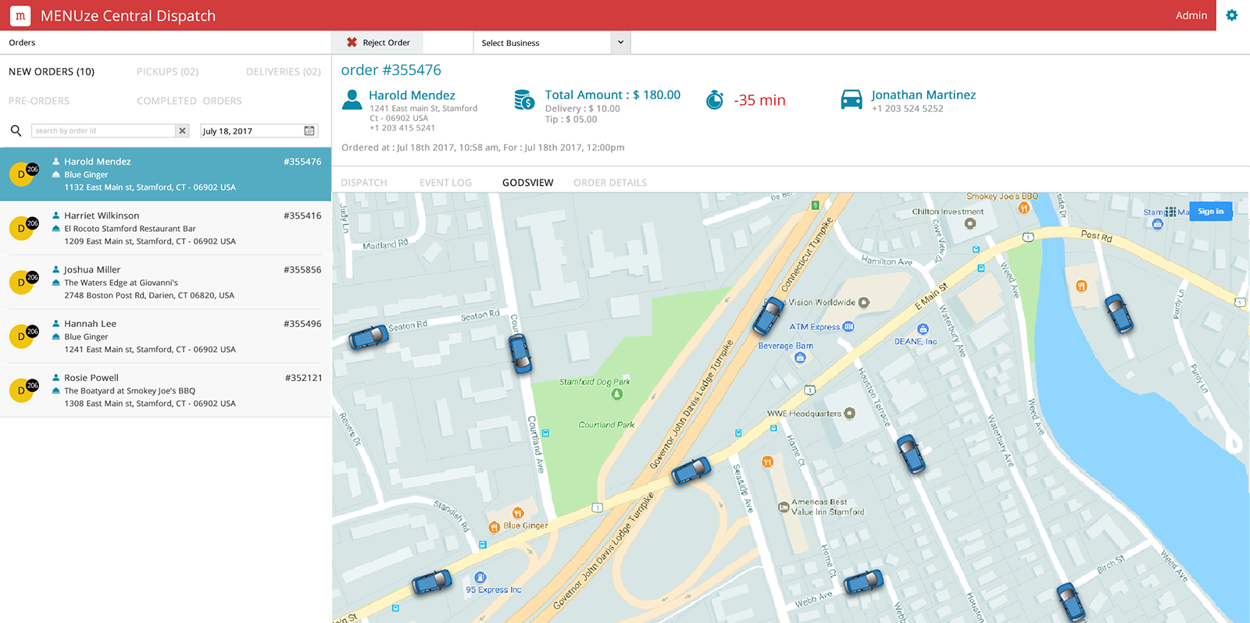Select Harriet Wilkinson order #355416
Screen dimensions: 1250x623
(x=166, y=228)
